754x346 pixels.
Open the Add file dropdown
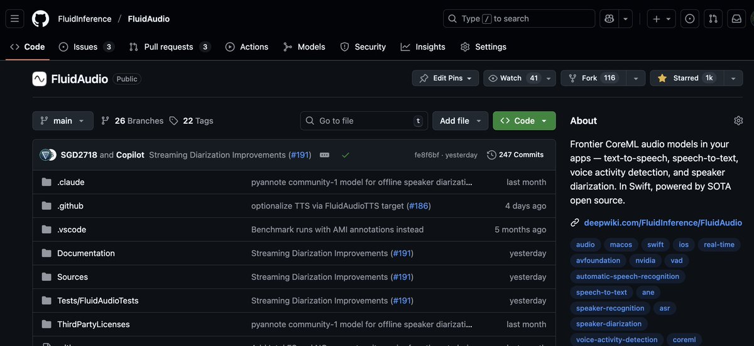(x=461, y=121)
